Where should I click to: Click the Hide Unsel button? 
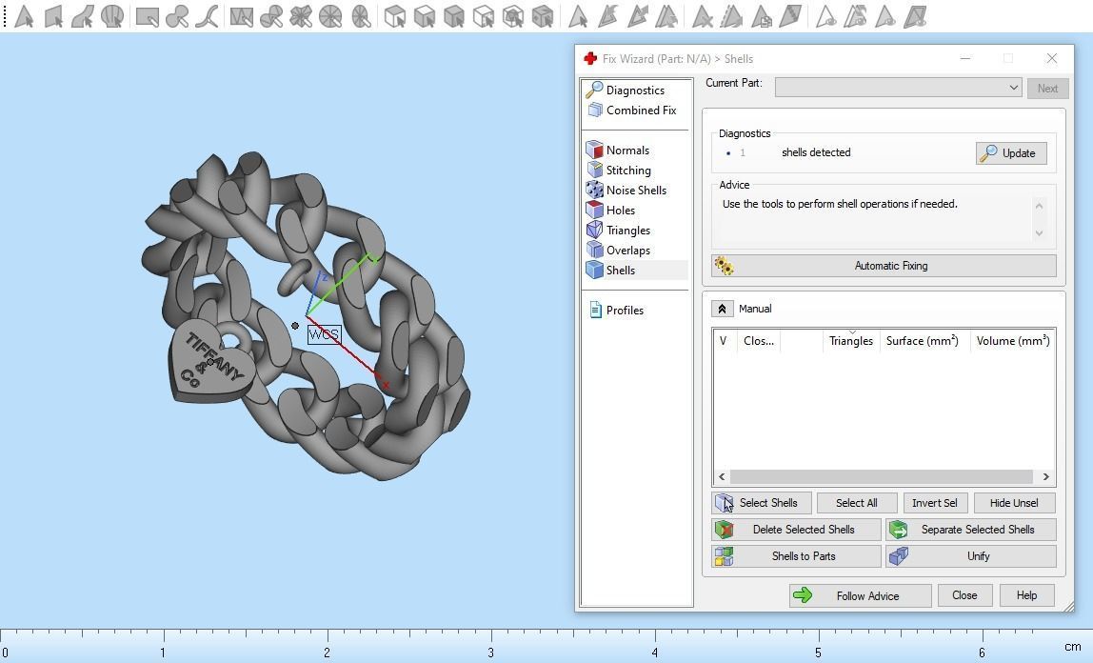[1014, 503]
